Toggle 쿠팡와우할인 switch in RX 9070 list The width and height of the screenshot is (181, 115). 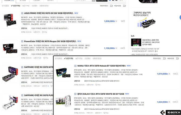click(x=110, y=6)
